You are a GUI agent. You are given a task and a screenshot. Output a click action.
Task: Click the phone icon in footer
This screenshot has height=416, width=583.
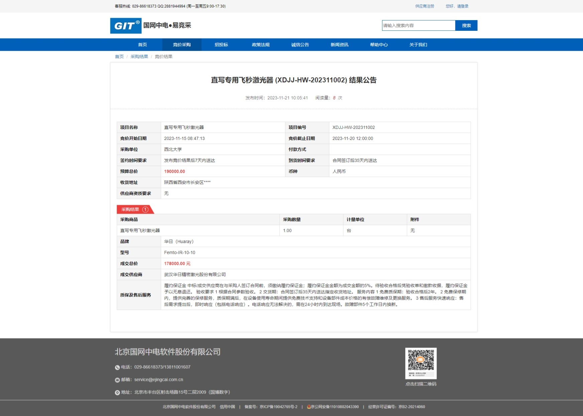coord(117,367)
